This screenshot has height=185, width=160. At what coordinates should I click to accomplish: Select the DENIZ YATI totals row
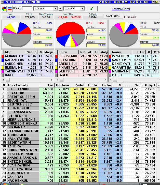(134, 64)
